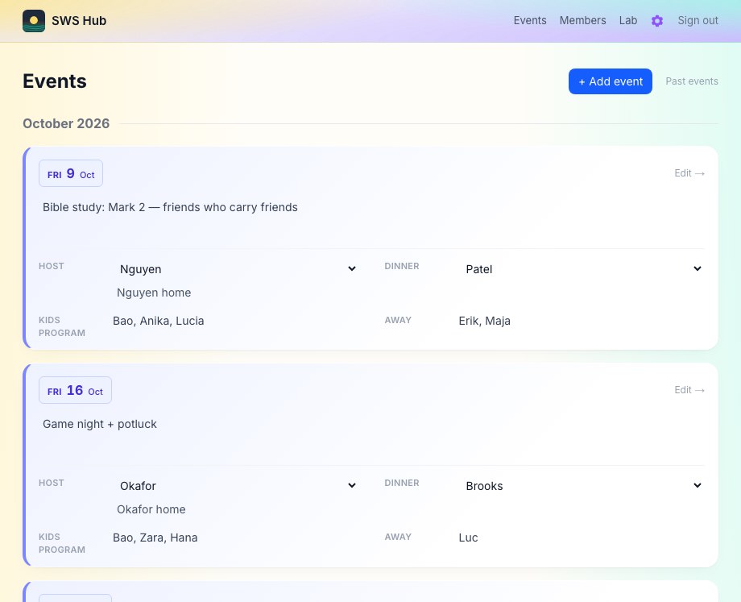View Past events

(692, 81)
